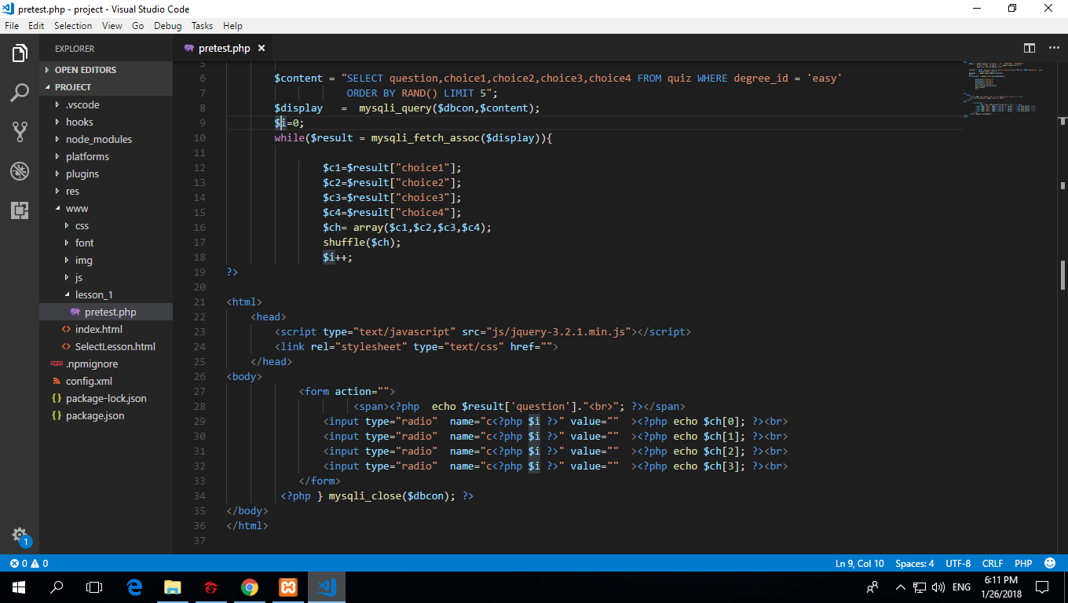Screen dimensions: 1068x603
Task: Change encoding via UTF-8 status item
Action: pos(958,563)
